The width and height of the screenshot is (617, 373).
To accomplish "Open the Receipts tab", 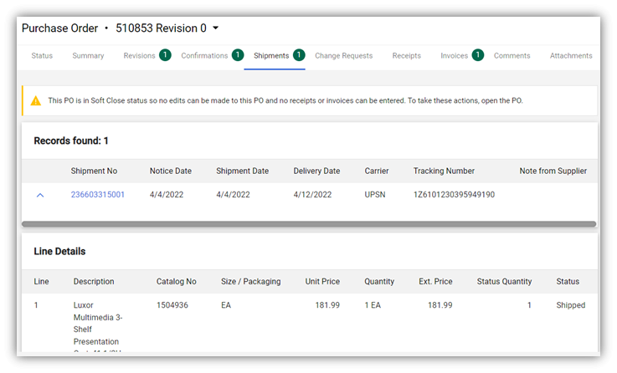I will (406, 56).
